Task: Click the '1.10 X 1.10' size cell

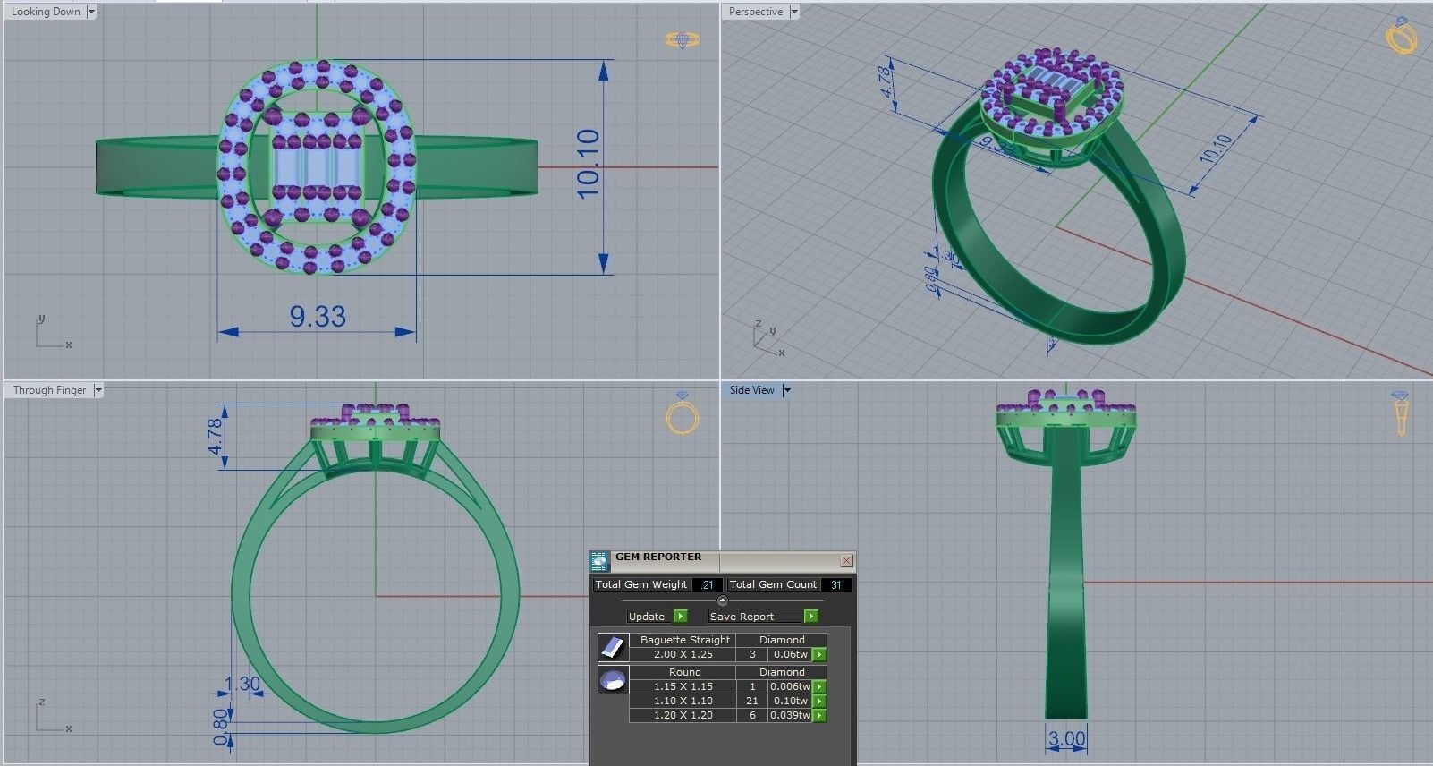Action: coord(683,702)
